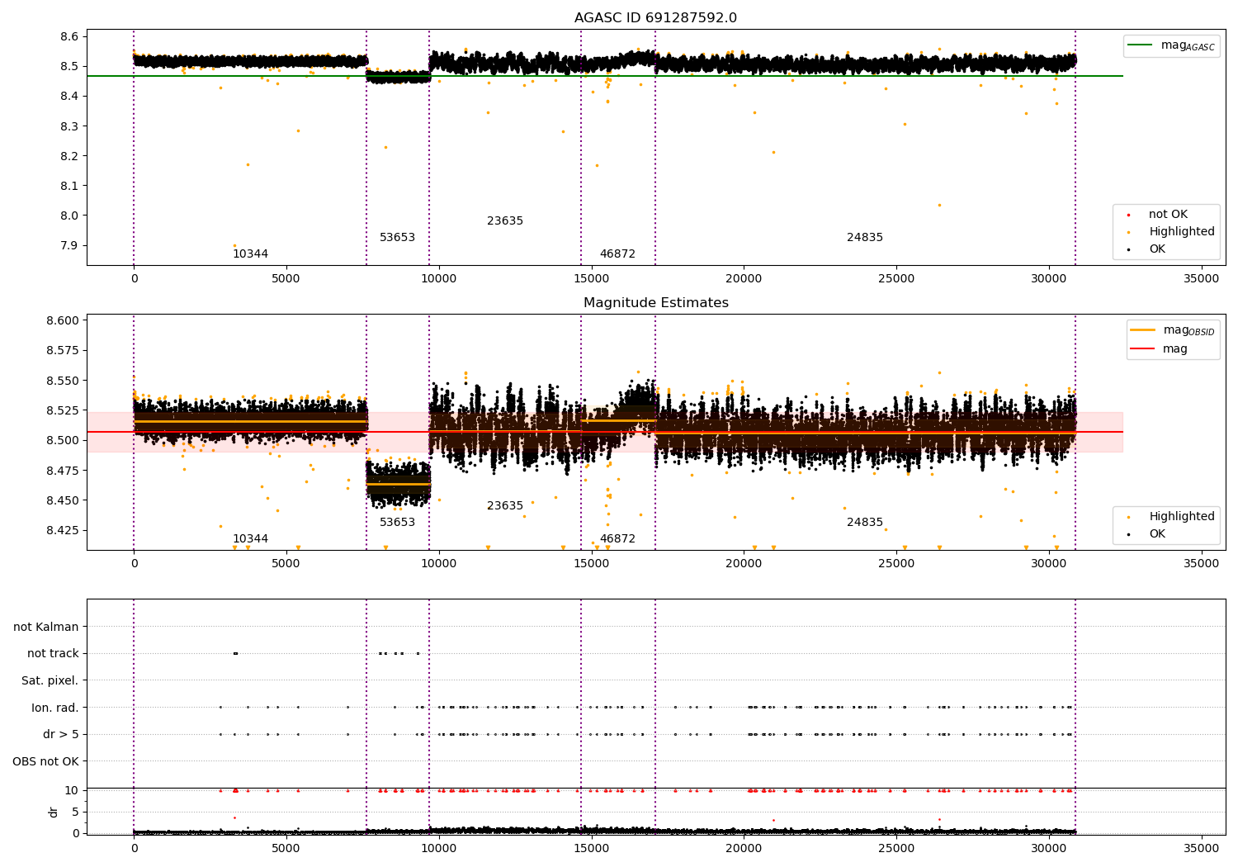Click the 'OBS not OK' row label
The width and height of the screenshot is (1238, 867).
[46, 761]
